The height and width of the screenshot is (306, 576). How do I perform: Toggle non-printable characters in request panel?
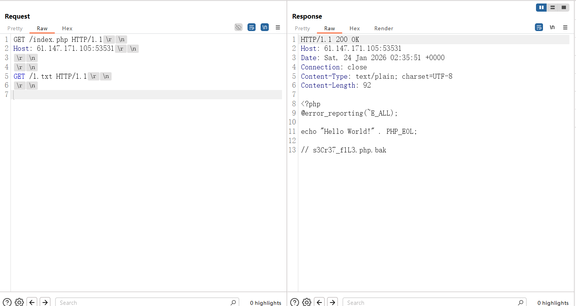tap(265, 27)
